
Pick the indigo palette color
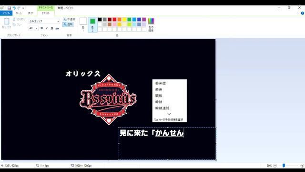139,19
